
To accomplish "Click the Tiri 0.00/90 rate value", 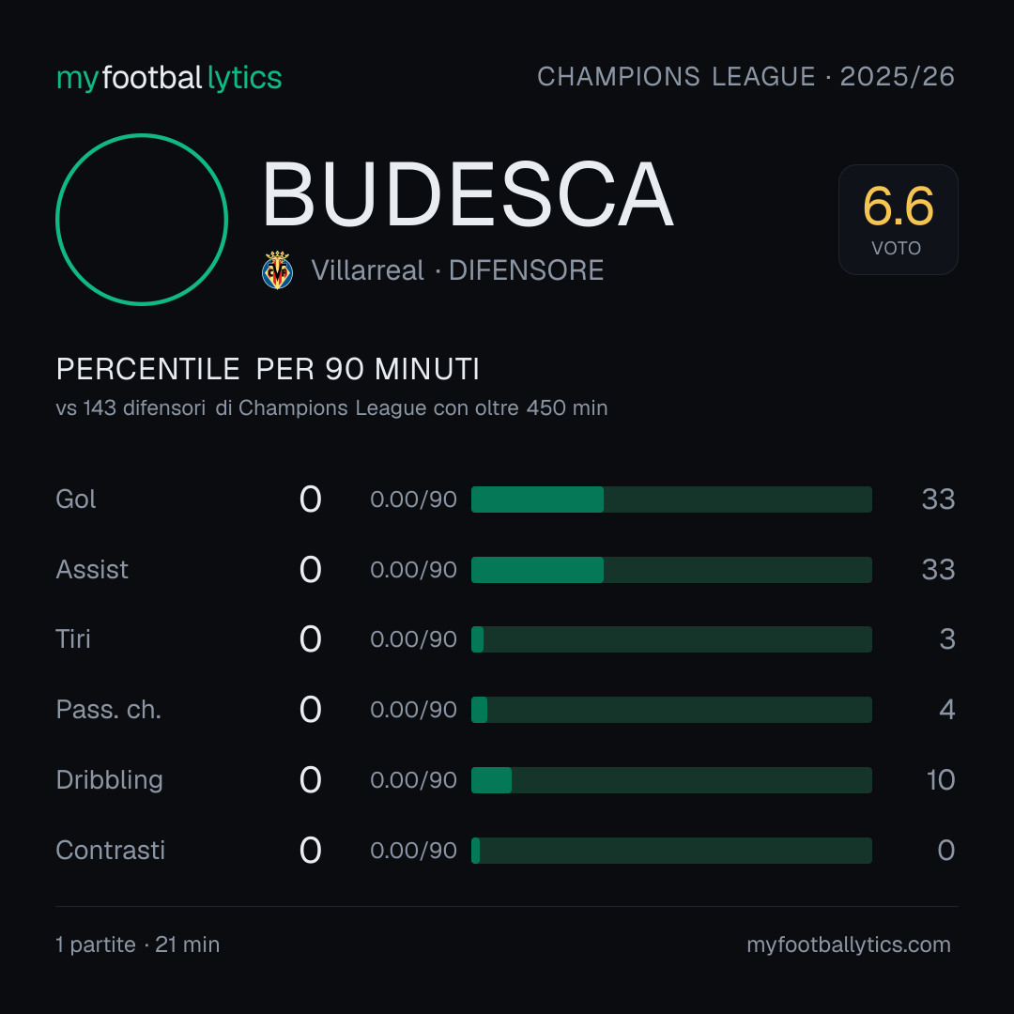I will click(413, 639).
